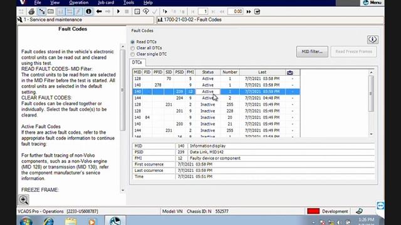Click the volume icon in the system tray
Screen dimensions: 401x225
click(x=340, y=222)
